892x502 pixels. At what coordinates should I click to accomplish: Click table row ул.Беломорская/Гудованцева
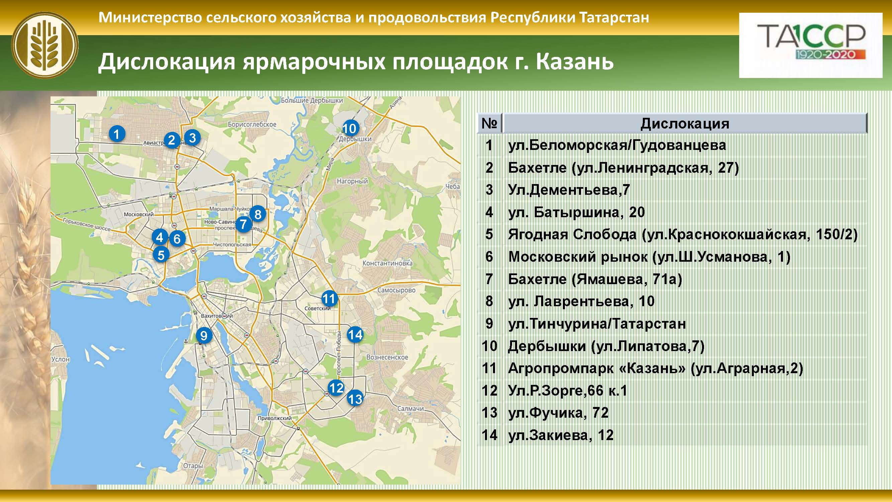(x=617, y=145)
